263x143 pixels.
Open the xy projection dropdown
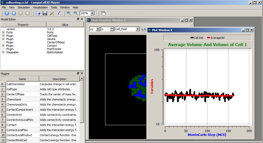point(98,29)
